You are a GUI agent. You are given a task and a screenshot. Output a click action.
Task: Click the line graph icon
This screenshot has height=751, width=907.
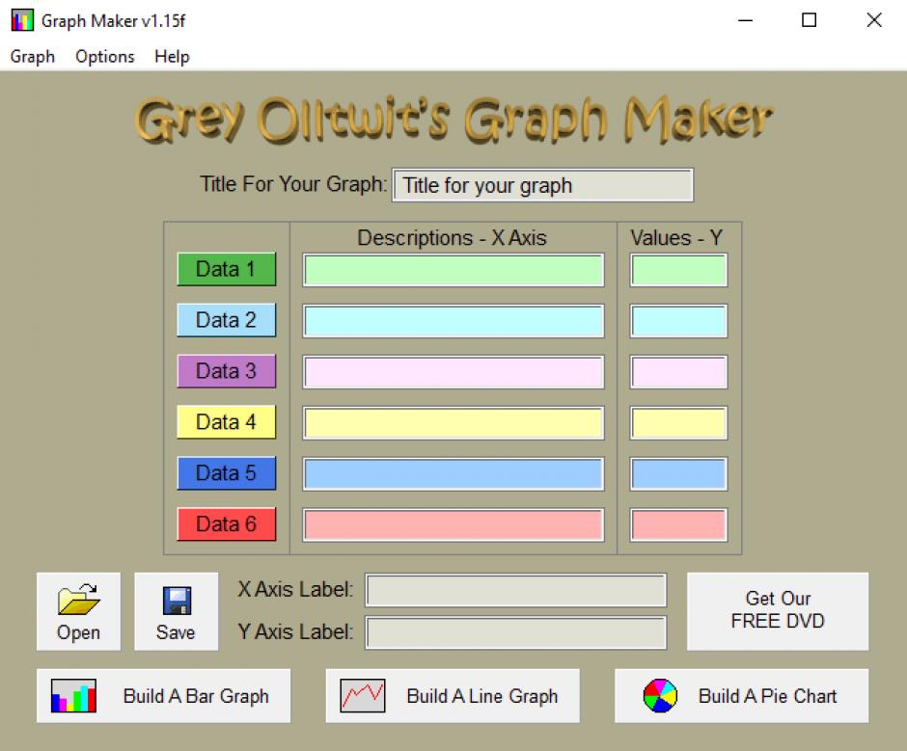coord(363,696)
